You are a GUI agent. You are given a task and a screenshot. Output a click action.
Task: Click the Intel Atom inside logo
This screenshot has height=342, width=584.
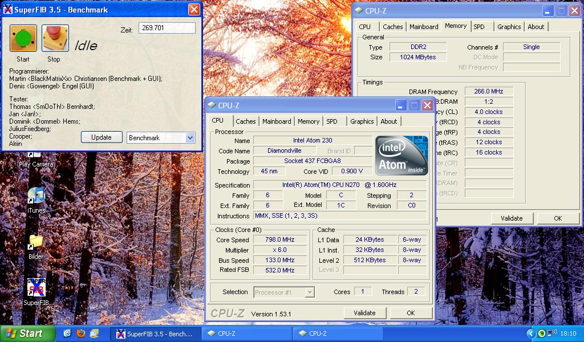pyautogui.click(x=401, y=156)
